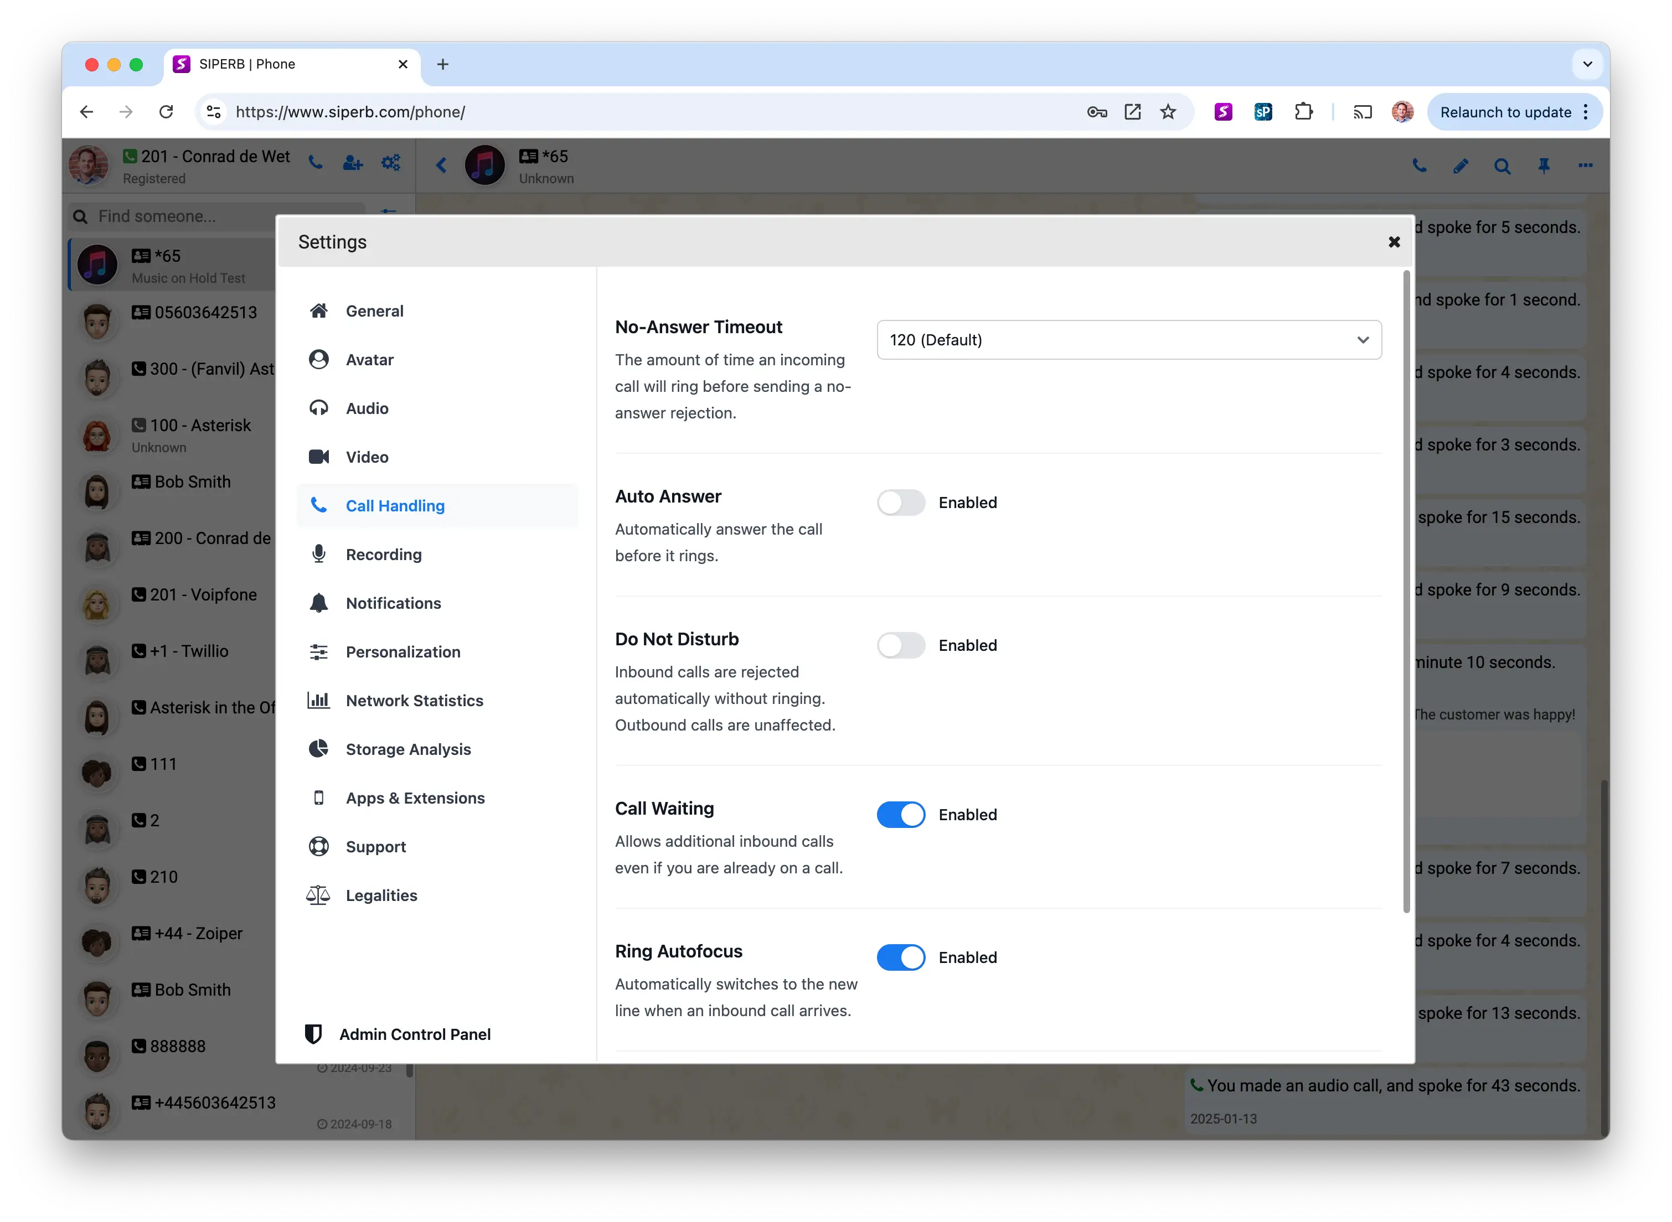
Task: Click the Chrome profile avatar
Action: [1402, 112]
